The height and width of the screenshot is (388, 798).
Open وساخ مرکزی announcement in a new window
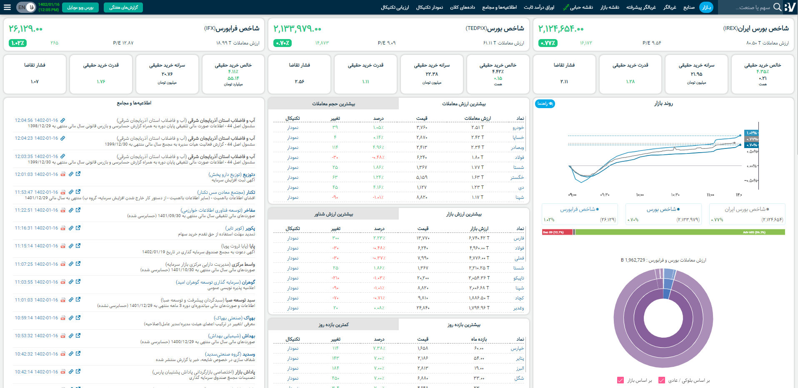pyautogui.click(x=78, y=264)
